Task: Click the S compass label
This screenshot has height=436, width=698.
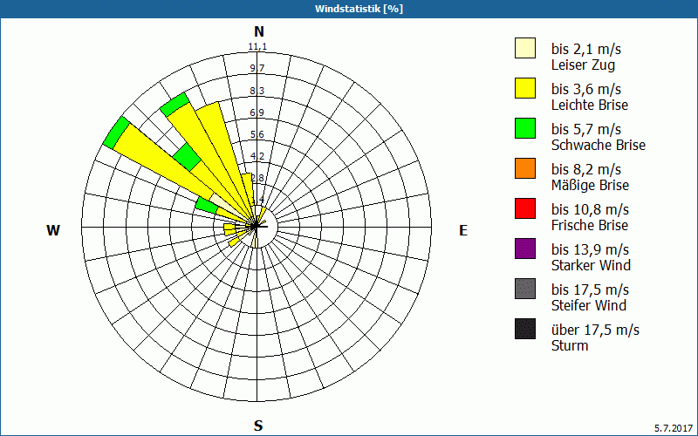Action: [258, 426]
